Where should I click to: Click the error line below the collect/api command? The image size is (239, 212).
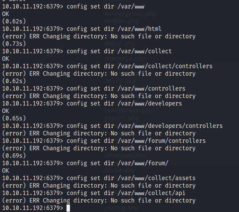99,200
